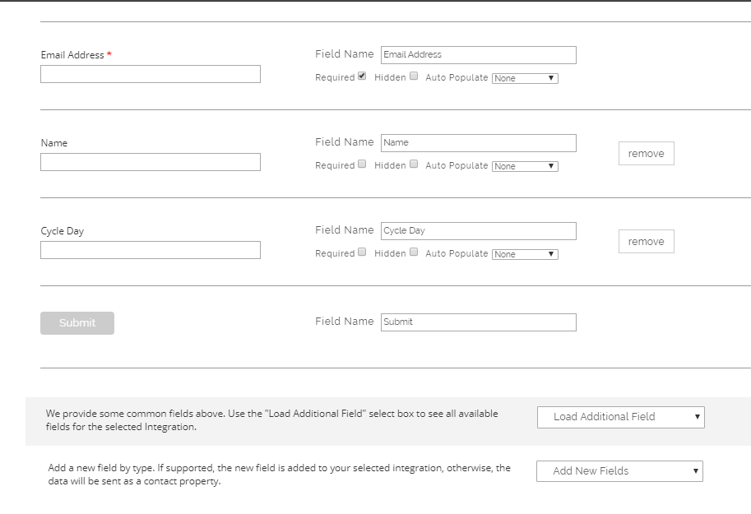Viewport: 751px width, 514px height.
Task: Enable the Hidden checkbox for Email Address
Action: (x=413, y=76)
